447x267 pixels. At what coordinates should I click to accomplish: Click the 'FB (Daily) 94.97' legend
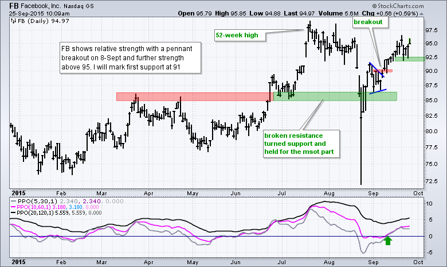click(x=44, y=21)
